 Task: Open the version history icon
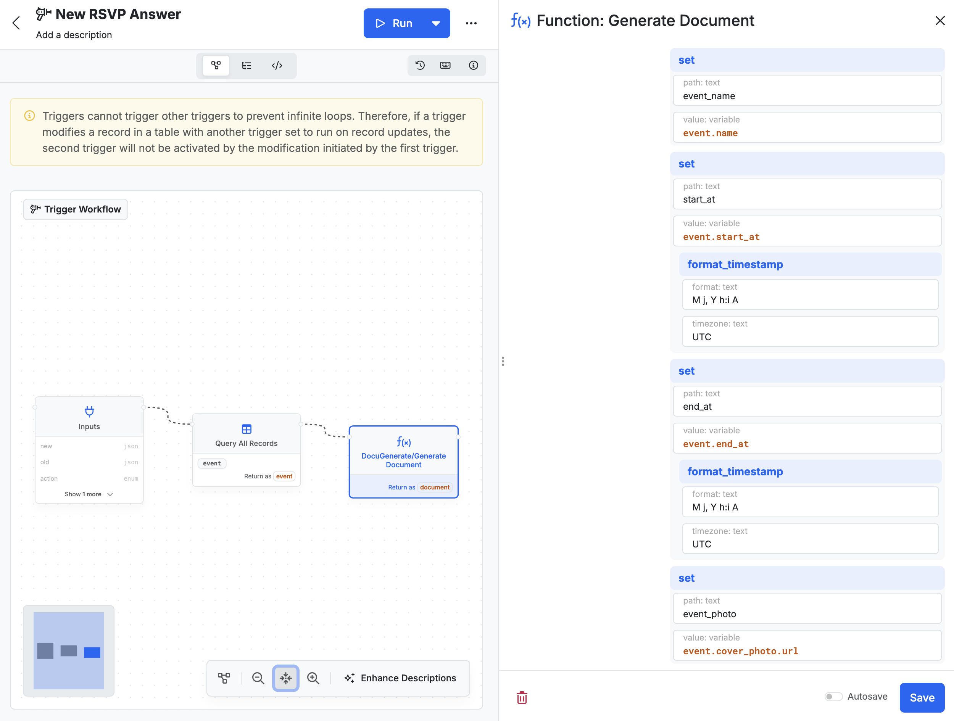click(x=420, y=65)
